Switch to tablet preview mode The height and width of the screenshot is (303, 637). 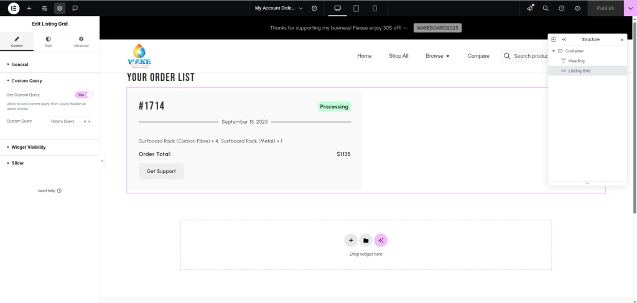pos(356,8)
